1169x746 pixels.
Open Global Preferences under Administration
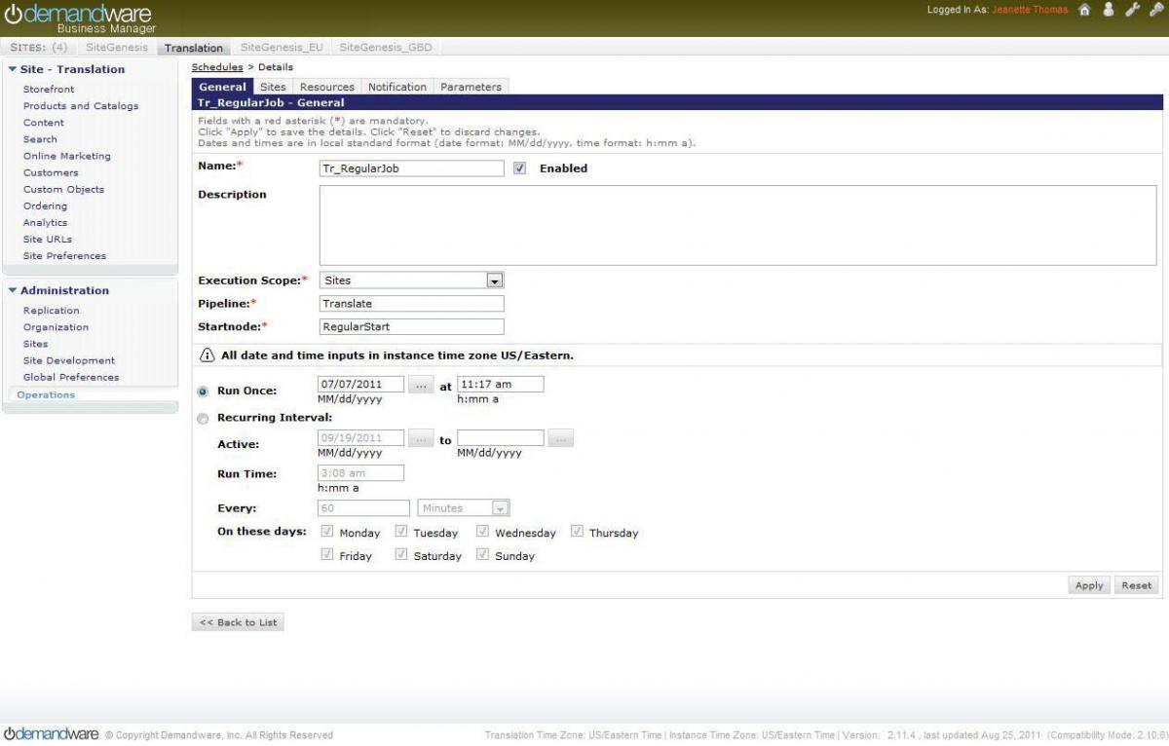[x=71, y=377]
